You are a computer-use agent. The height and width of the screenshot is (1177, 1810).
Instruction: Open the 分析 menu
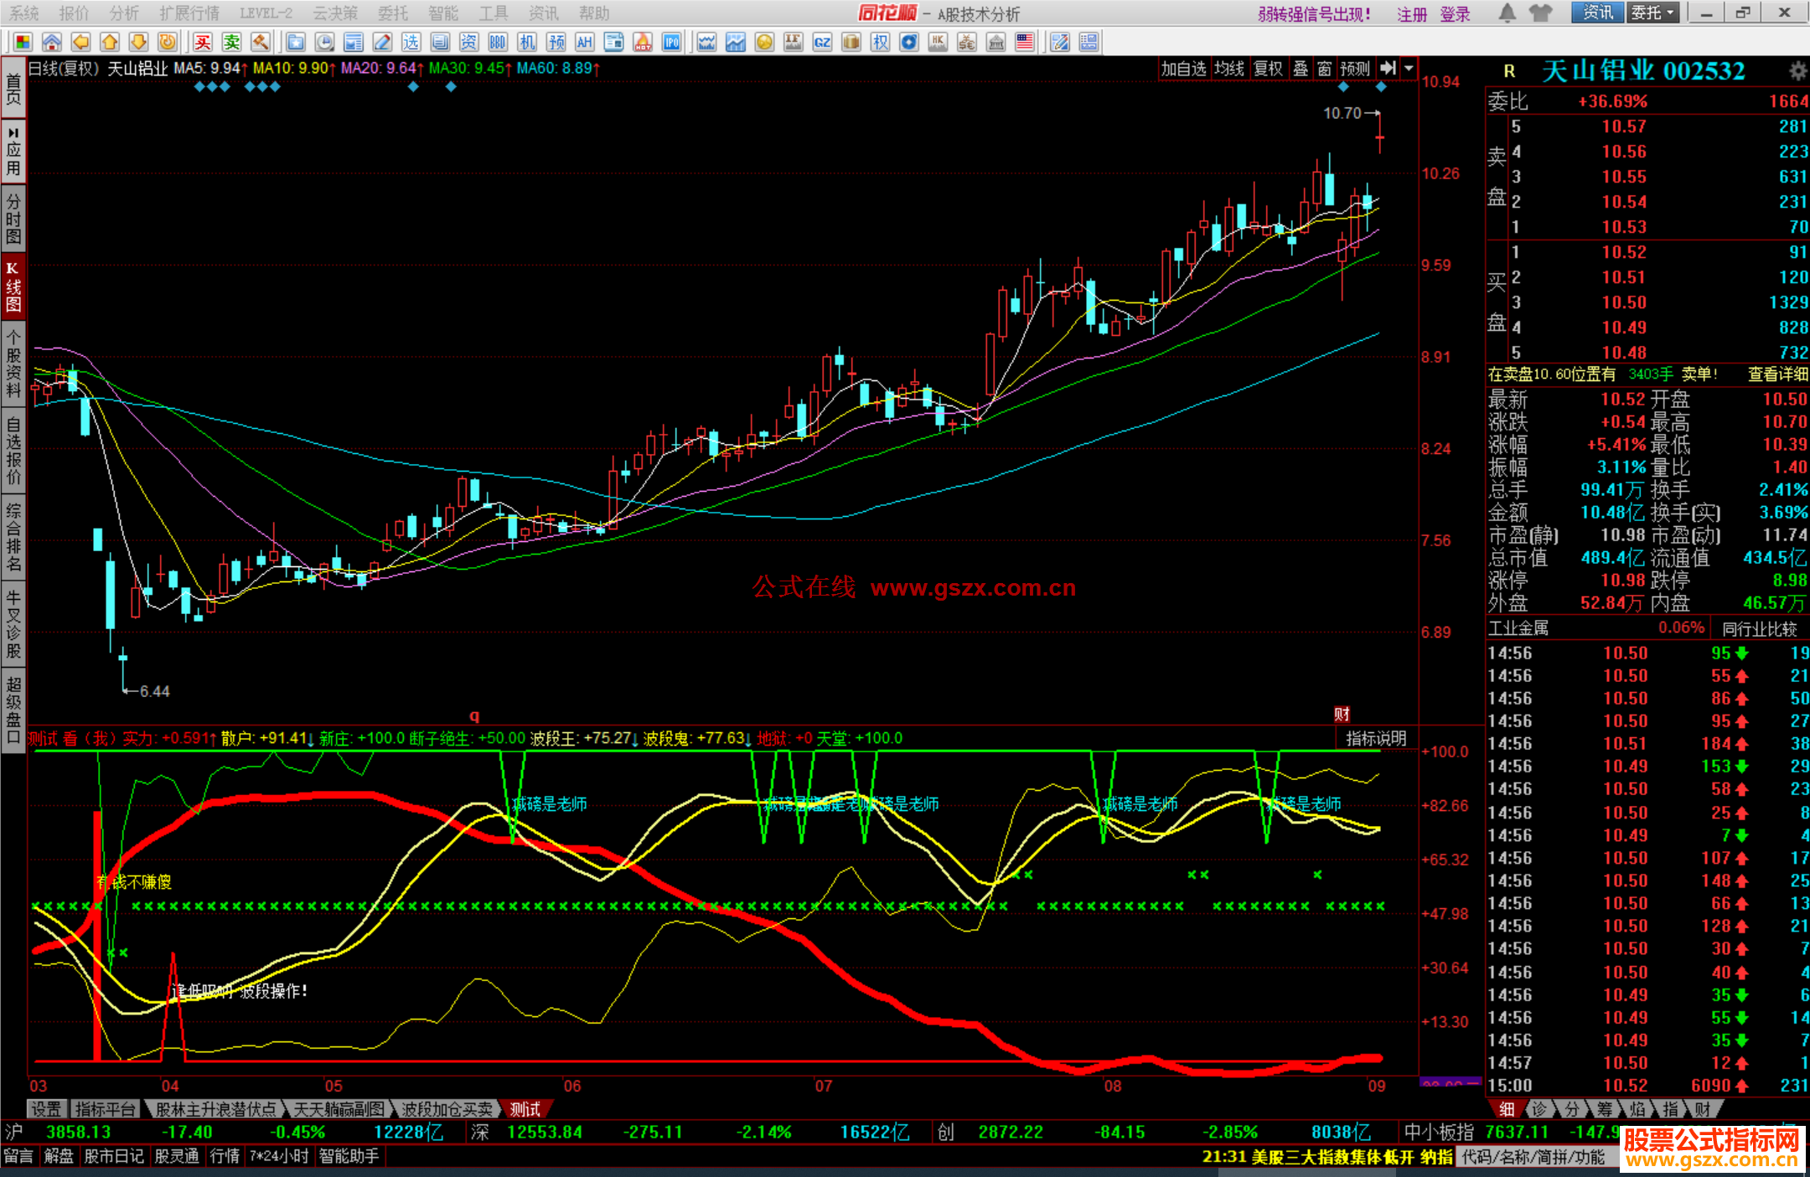click(x=124, y=13)
